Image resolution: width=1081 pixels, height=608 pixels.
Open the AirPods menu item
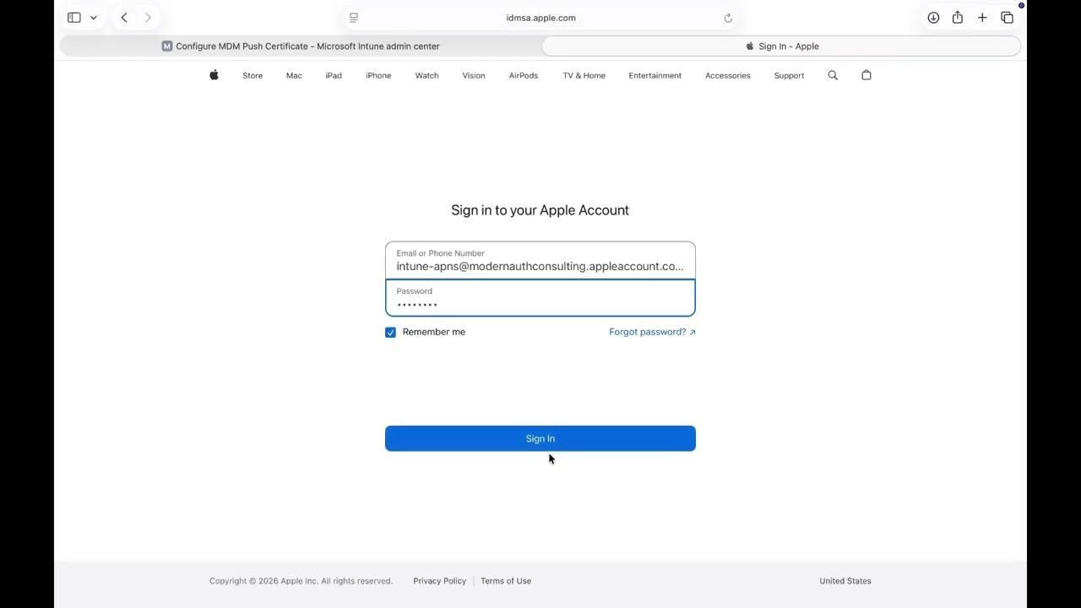pos(524,76)
